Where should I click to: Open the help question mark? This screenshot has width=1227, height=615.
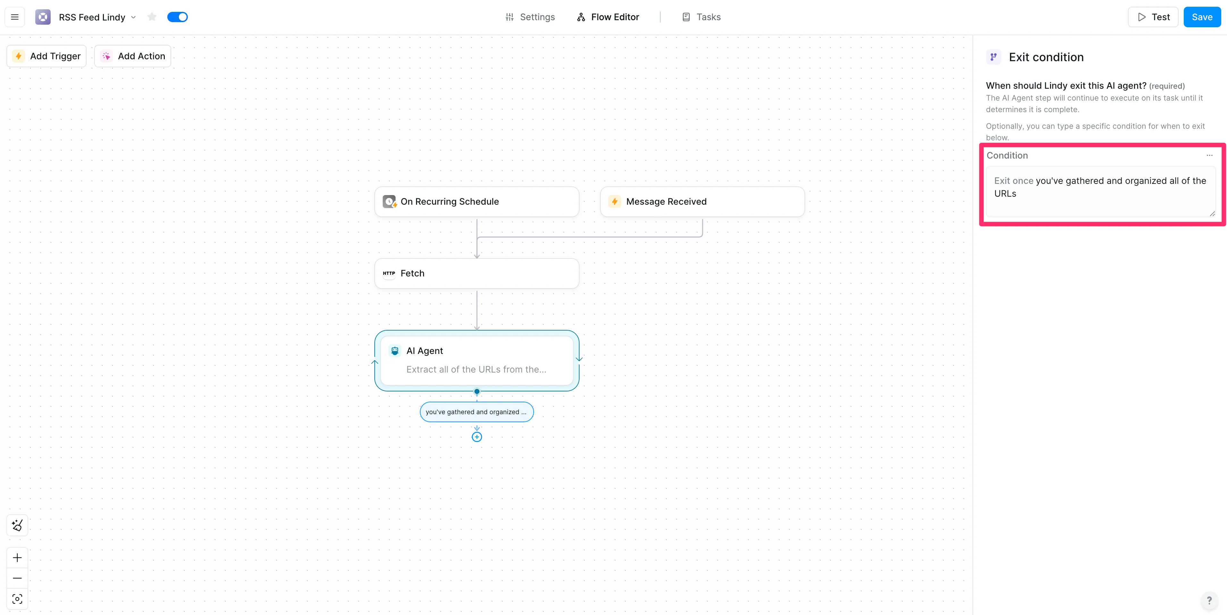[x=1209, y=600]
